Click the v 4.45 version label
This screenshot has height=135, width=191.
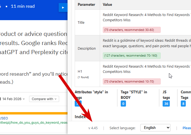pos(93,128)
